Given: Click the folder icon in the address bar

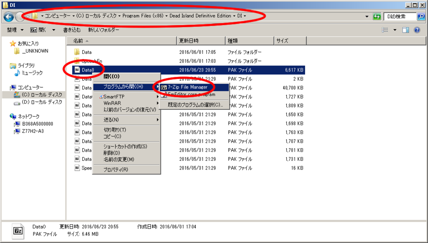Looking at the screenshot, I should (35, 16).
